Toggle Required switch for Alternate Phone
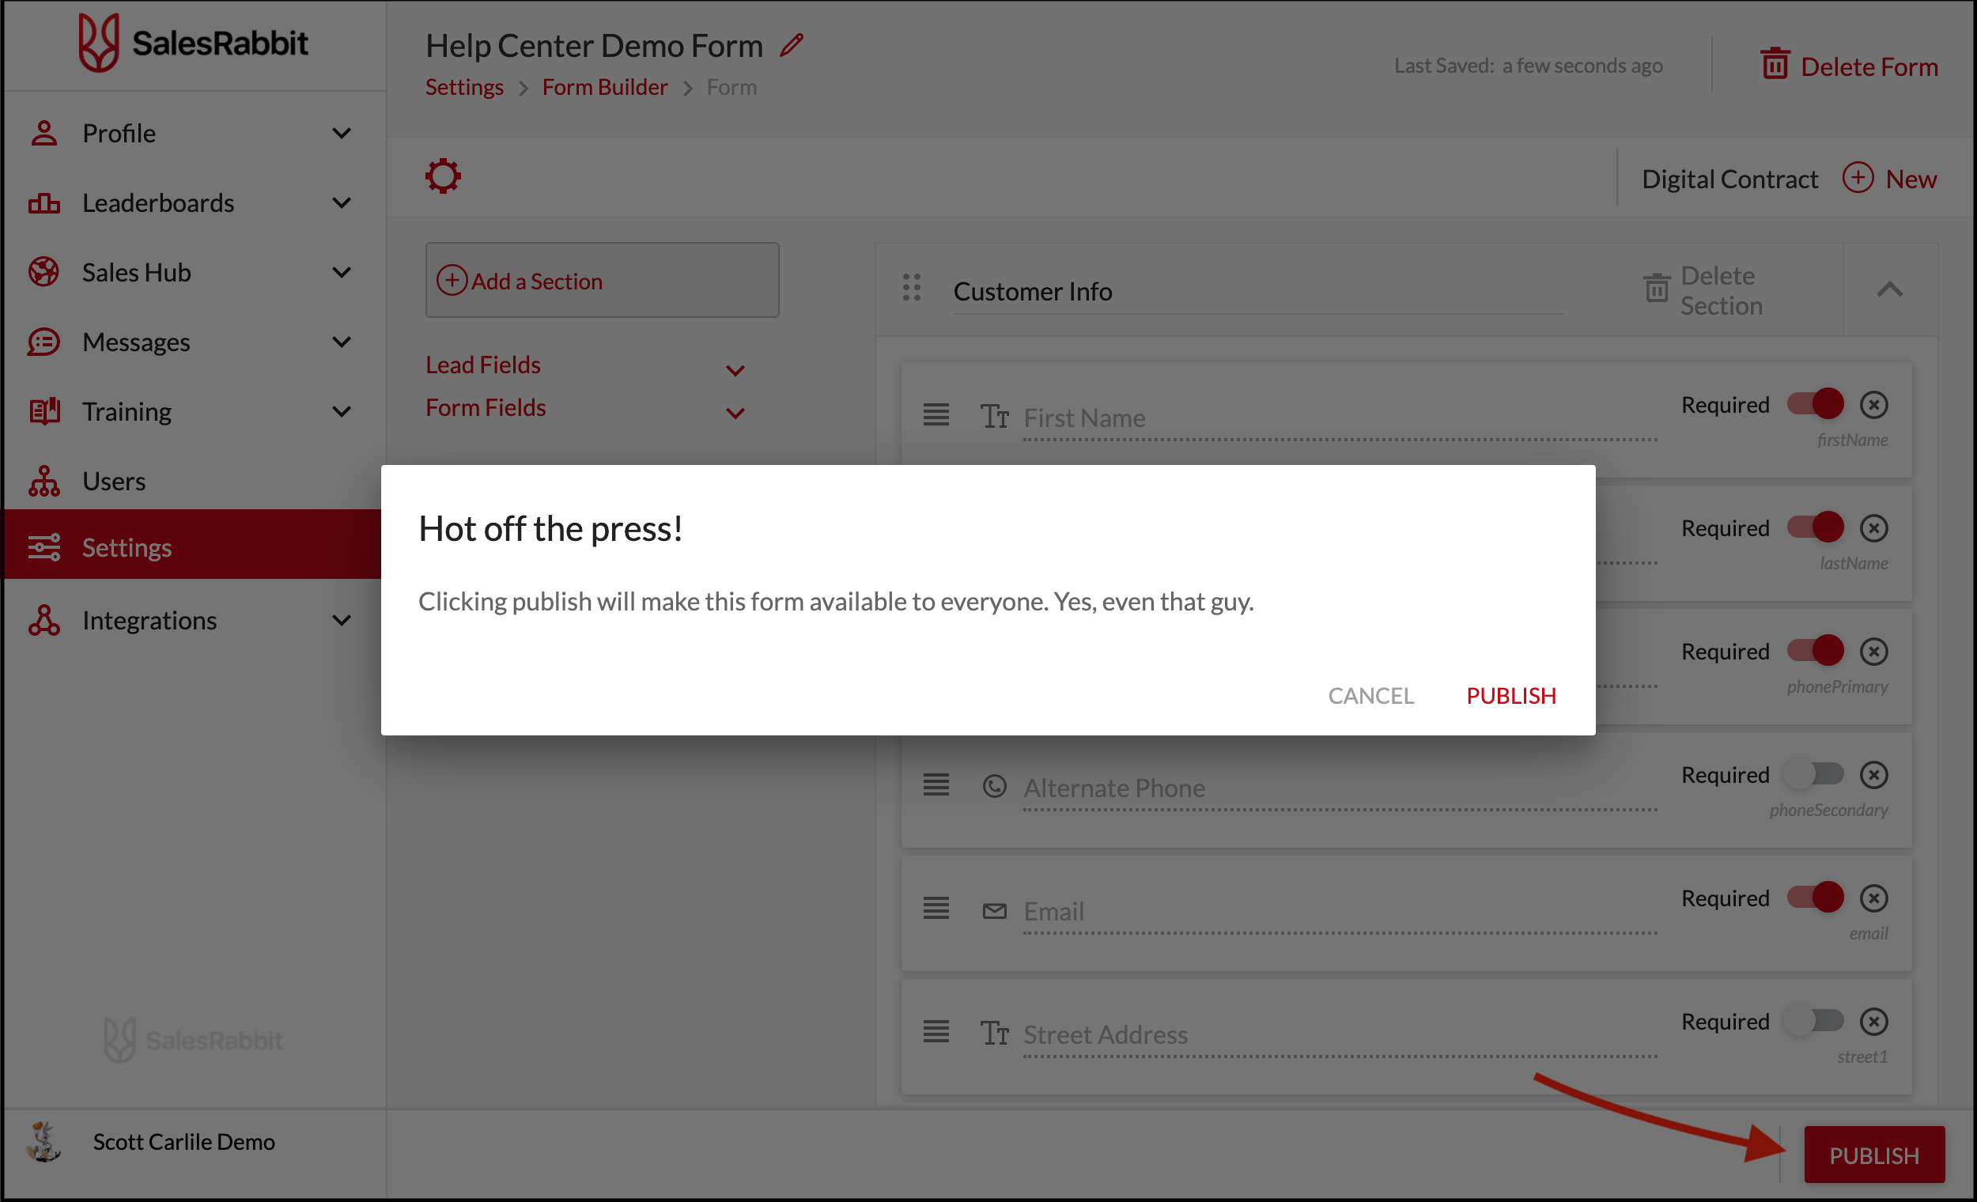 tap(1814, 775)
